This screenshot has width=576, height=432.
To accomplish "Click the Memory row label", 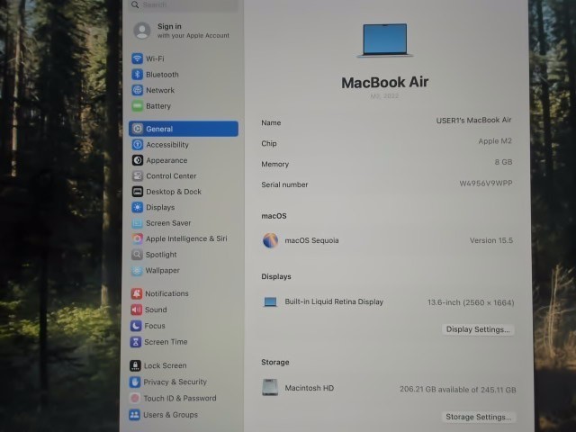I will 275,164.
